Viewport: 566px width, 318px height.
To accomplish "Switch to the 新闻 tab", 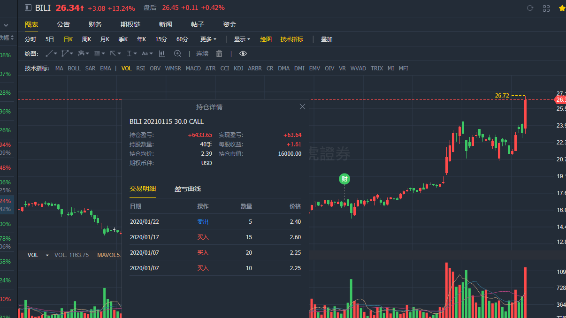I will (166, 24).
